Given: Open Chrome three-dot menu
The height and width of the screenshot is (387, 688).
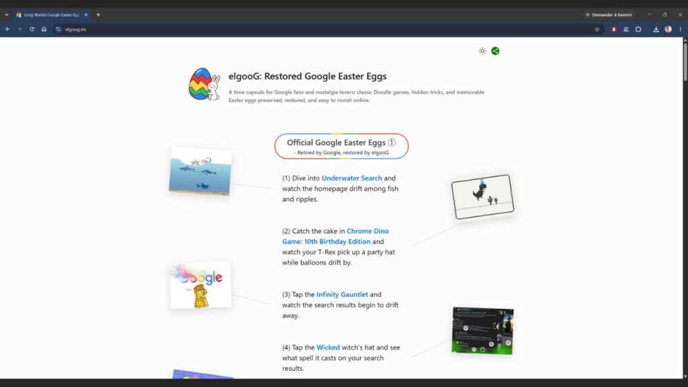Looking at the screenshot, I should 681,30.
